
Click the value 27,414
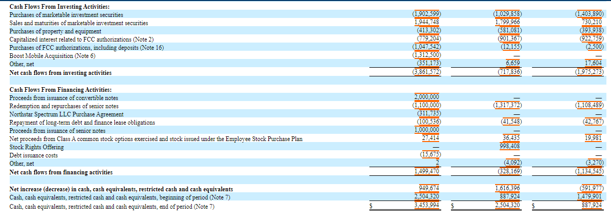(430, 139)
